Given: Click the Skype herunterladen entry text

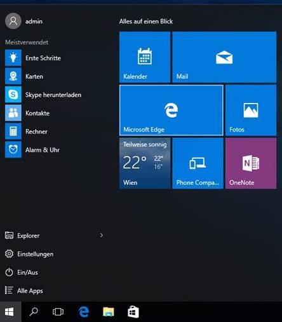Looking at the screenshot, I should [x=53, y=95].
